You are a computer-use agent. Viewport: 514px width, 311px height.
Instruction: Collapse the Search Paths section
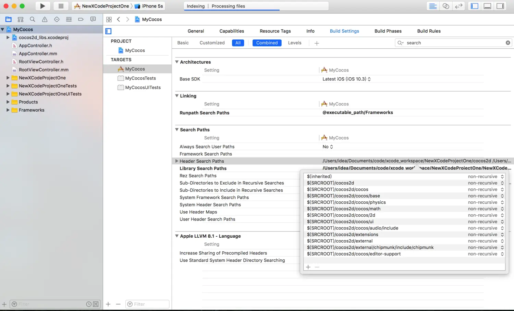click(177, 130)
